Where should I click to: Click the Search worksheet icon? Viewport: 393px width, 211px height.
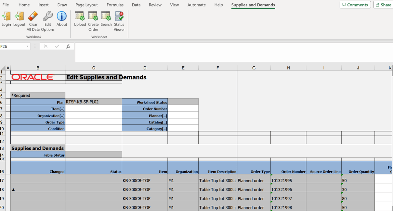click(106, 16)
